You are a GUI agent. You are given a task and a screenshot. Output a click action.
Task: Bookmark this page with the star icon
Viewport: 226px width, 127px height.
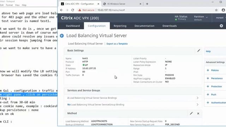pos(216,10)
